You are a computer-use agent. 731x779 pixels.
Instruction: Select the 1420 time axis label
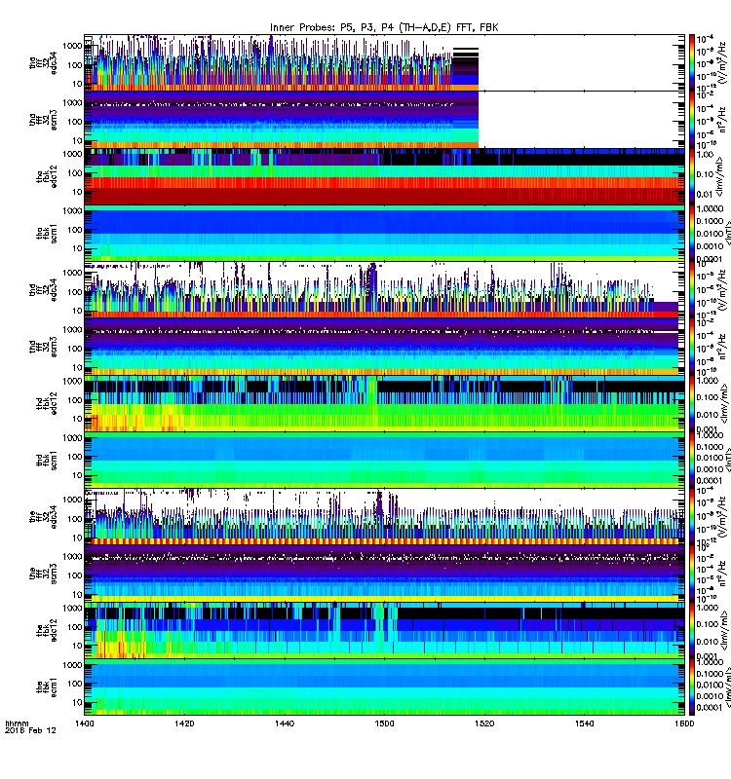(x=184, y=723)
